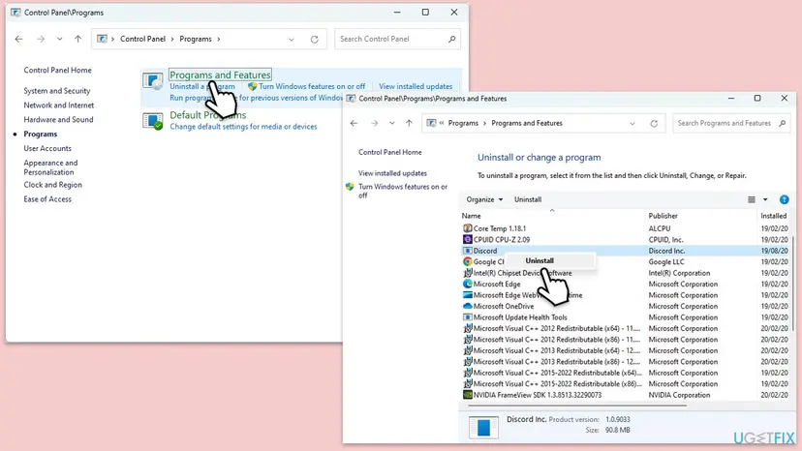Open Clock and Region category
Viewport: 802px width, 451px height.
point(52,185)
